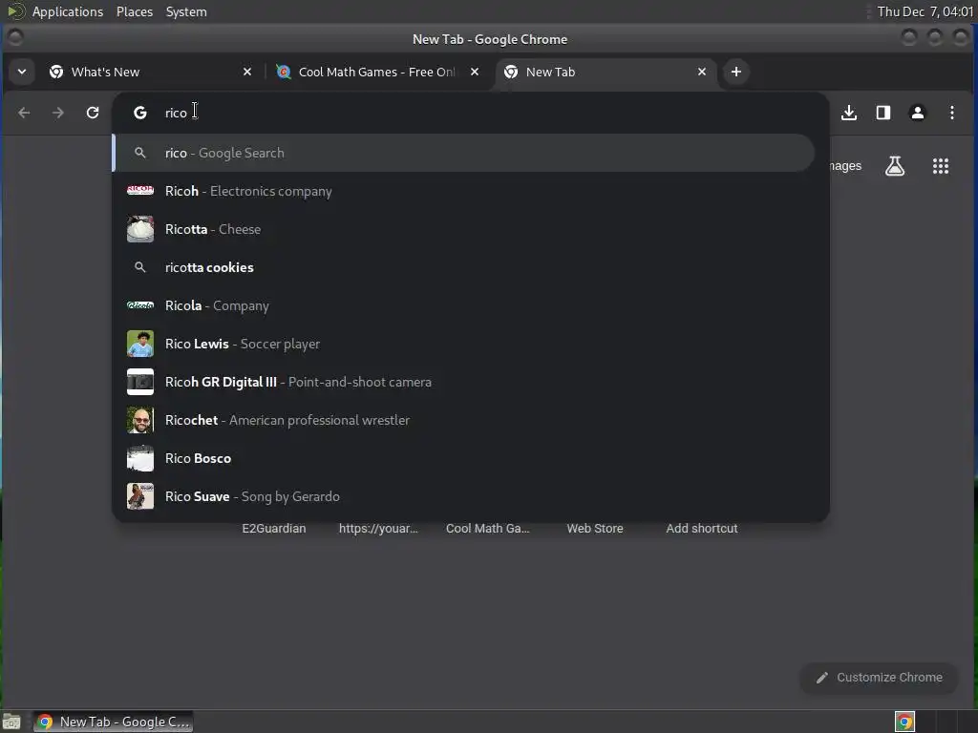Click the Google G icon in omnibox
The width and height of the screenshot is (978, 733).
(140, 113)
